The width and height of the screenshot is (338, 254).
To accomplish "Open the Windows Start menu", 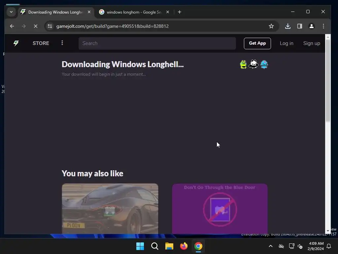I will (x=140, y=246).
